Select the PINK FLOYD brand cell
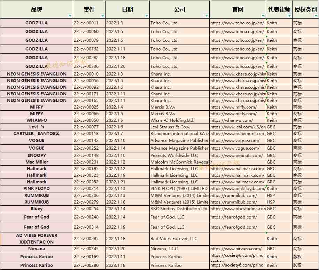The height and width of the screenshot is (270, 319). (37, 189)
